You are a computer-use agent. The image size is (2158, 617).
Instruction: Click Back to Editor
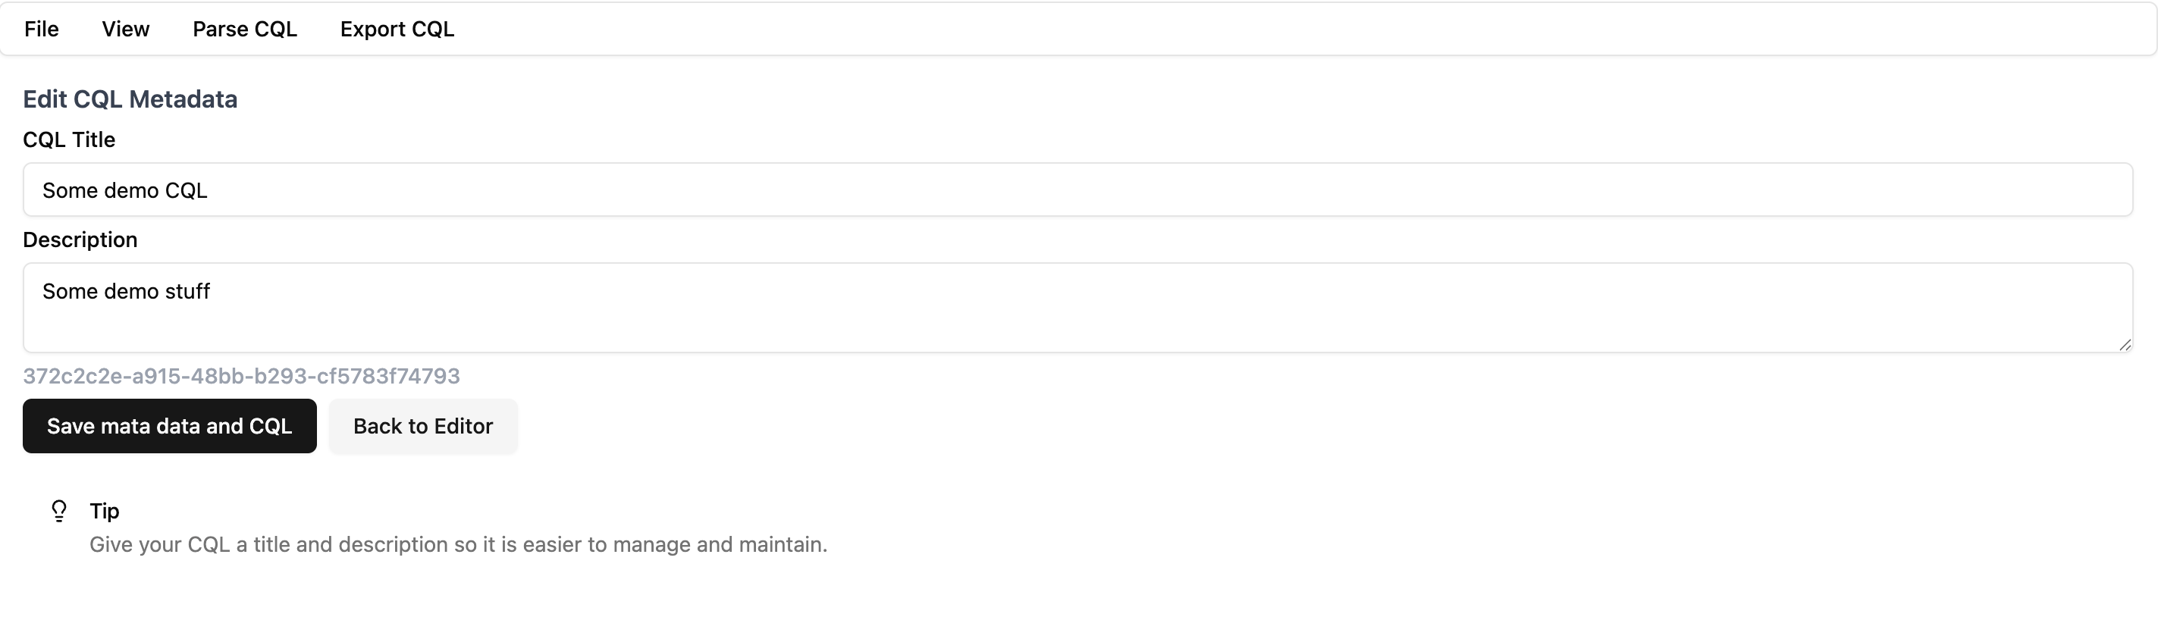[x=423, y=426]
